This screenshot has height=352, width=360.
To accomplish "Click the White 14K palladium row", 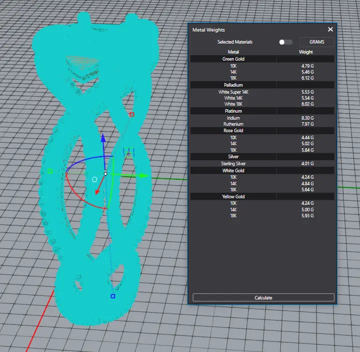I will pos(262,98).
